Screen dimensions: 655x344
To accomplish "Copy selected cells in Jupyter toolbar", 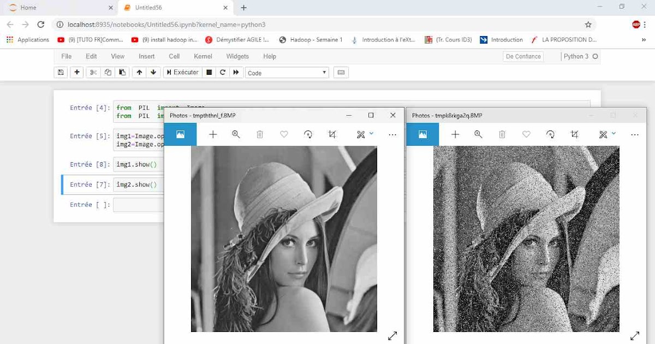I will click(108, 73).
